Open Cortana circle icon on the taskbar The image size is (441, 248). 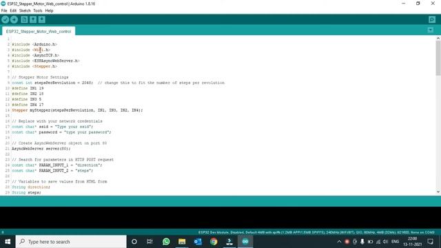point(134,242)
